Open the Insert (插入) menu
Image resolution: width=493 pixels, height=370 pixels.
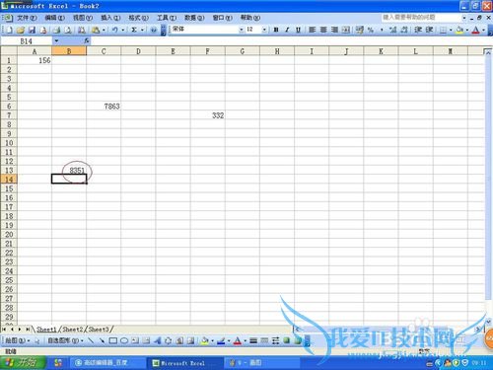(x=110, y=18)
